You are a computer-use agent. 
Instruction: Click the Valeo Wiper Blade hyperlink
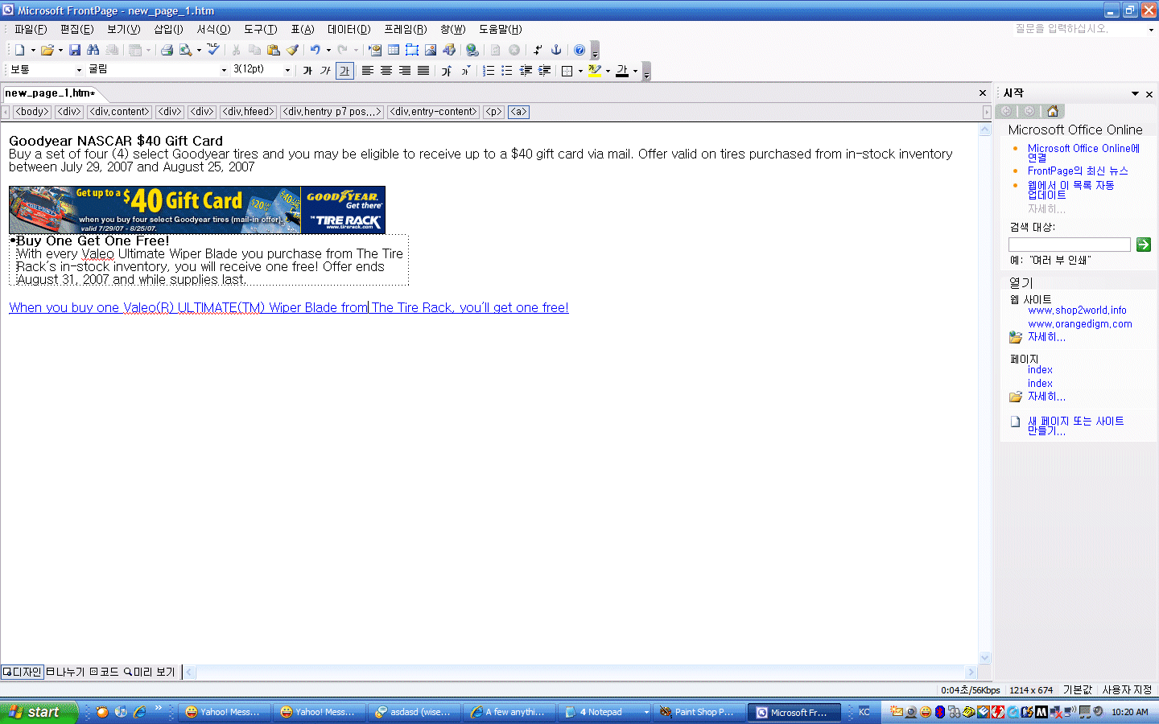[289, 307]
